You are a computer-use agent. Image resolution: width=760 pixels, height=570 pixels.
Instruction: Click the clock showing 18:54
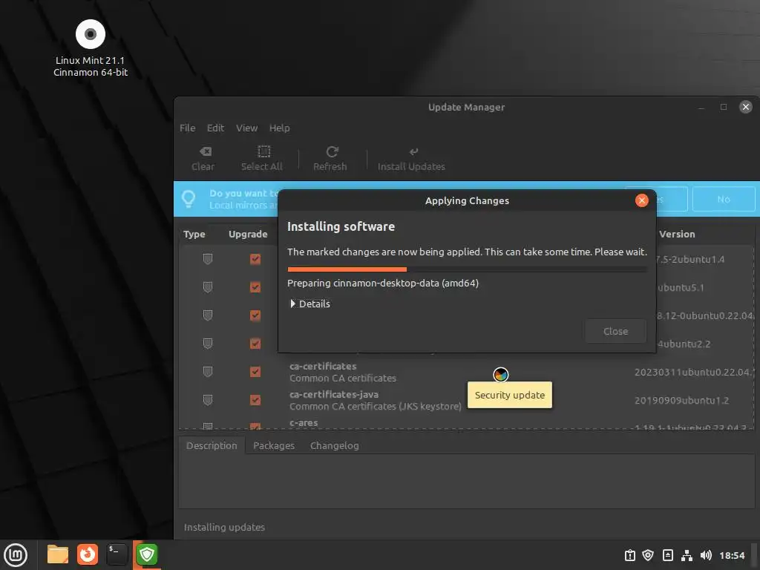732,555
